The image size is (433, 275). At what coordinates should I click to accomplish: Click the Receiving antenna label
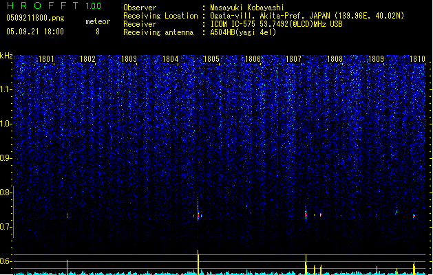[x=158, y=32]
